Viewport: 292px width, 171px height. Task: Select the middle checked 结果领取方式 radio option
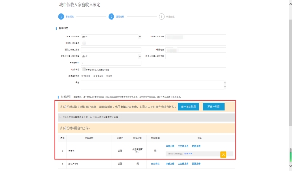tap(94, 76)
